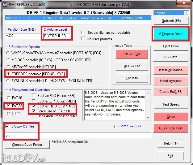
Task: Toggle the 5 Copy OS files checkbox
Action: [7, 126]
